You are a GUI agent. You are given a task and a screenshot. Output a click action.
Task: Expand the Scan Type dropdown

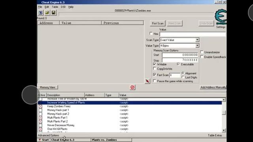click(197, 40)
